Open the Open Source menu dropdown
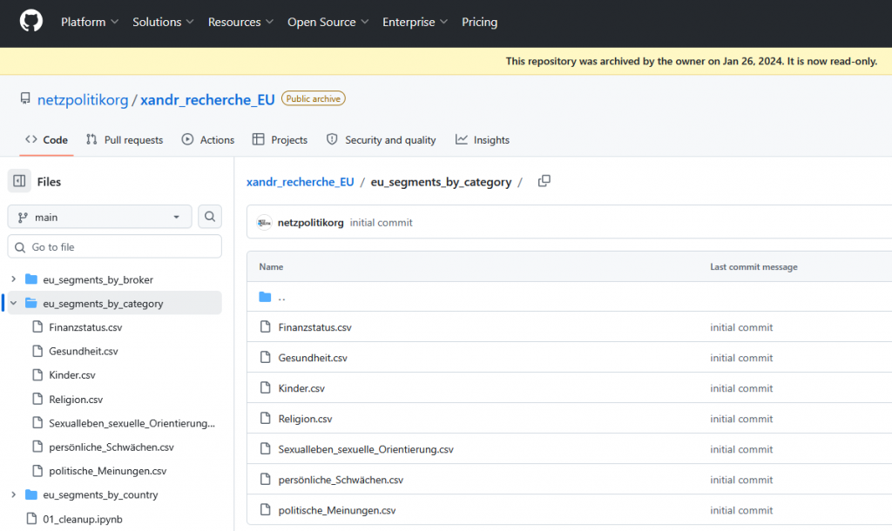 328,22
